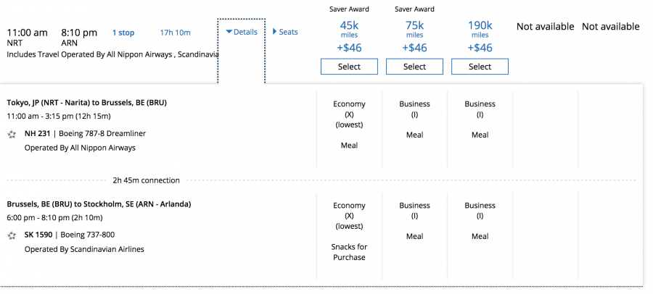Click the Star Alliance icon beside NH 231
Viewport: 653px width, 294px height.
tap(12, 135)
